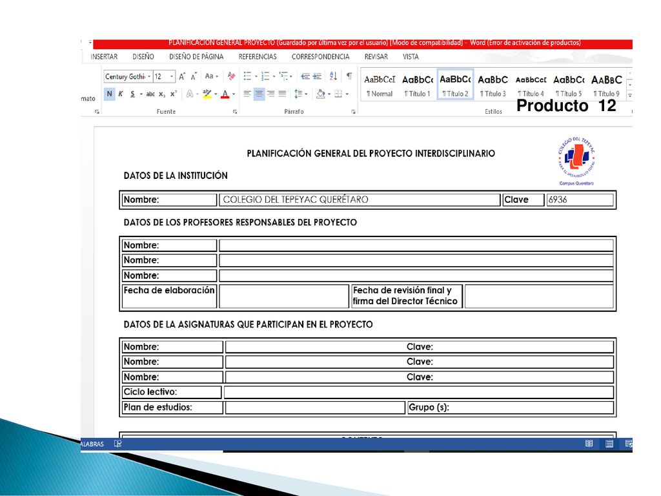Apply yellow text highlight color

tap(207, 94)
